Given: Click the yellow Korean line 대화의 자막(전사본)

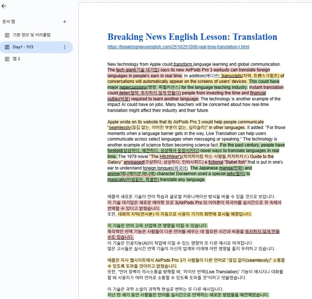Looking at the screenshot, I should [x=185, y=214].
